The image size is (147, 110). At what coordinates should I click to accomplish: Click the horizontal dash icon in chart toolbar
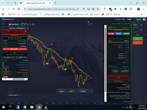(30, 24)
